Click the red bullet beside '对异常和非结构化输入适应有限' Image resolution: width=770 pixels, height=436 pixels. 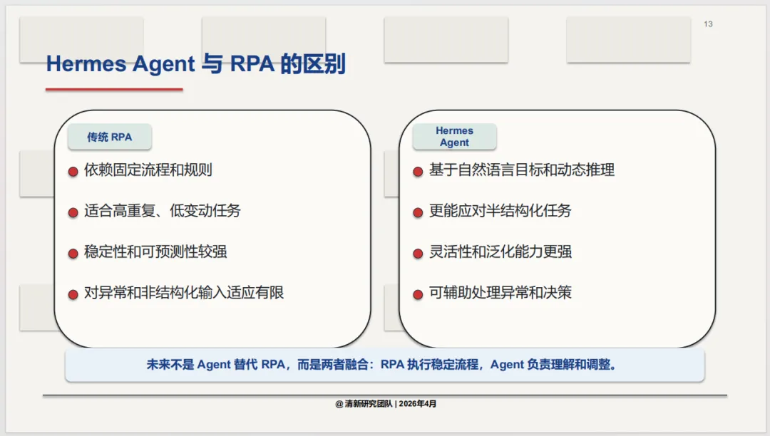click(73, 294)
